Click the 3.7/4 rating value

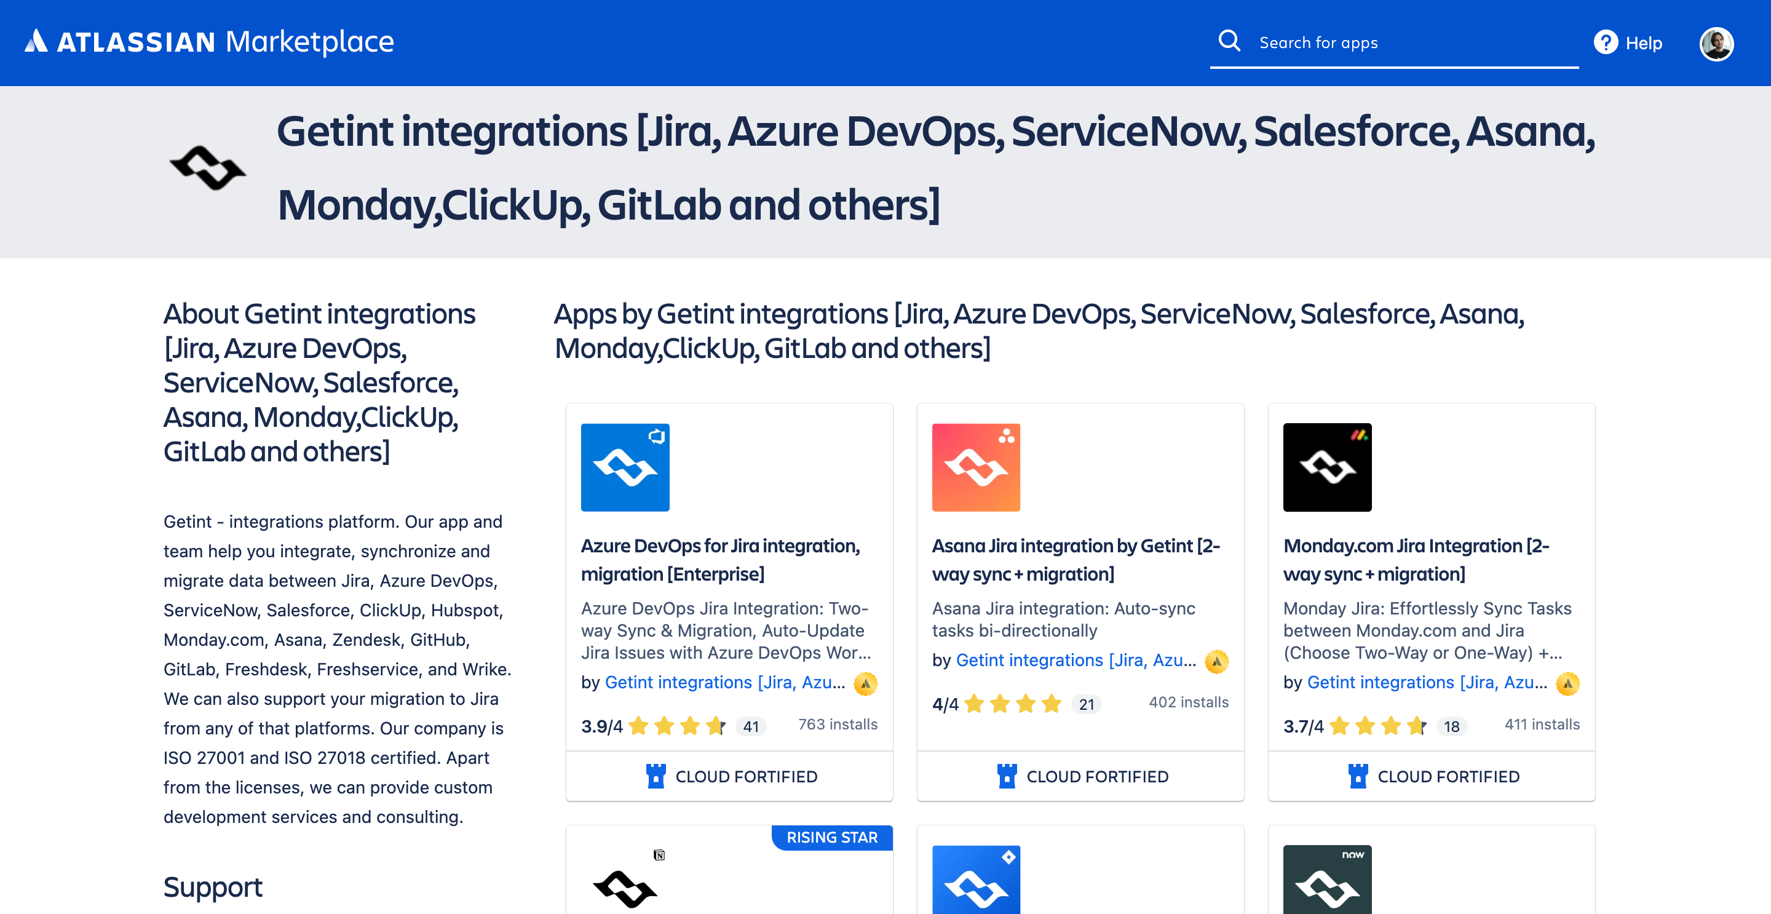coord(1303,726)
